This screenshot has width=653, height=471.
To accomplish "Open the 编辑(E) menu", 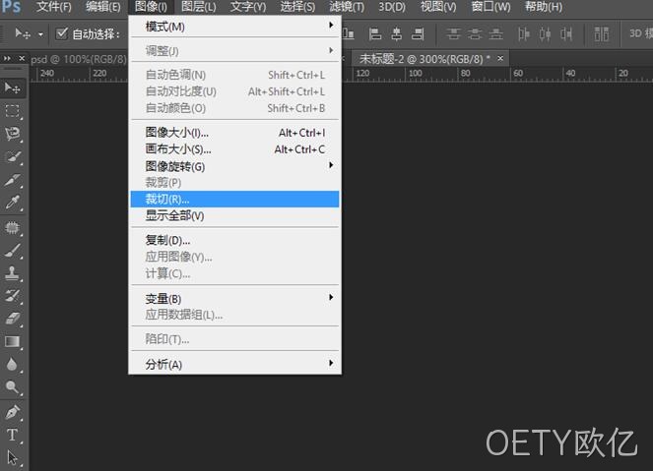I will (x=102, y=7).
